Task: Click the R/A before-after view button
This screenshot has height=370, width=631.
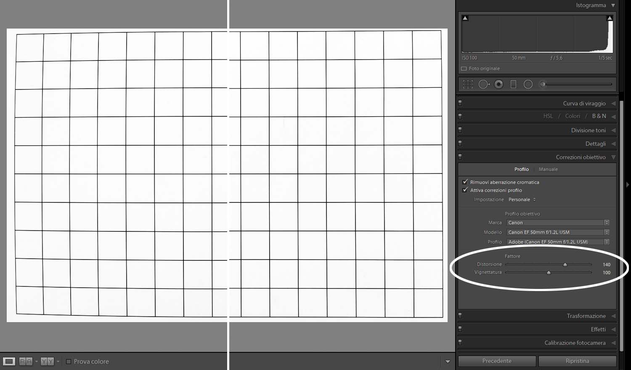Action: pyautogui.click(x=26, y=361)
